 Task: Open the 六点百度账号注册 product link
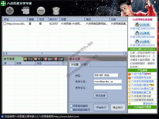tap(141, 77)
